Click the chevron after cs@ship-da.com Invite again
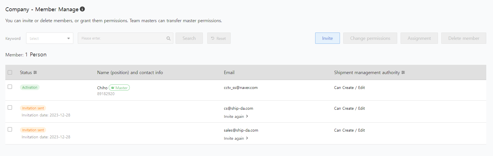493x156 pixels. (247, 116)
